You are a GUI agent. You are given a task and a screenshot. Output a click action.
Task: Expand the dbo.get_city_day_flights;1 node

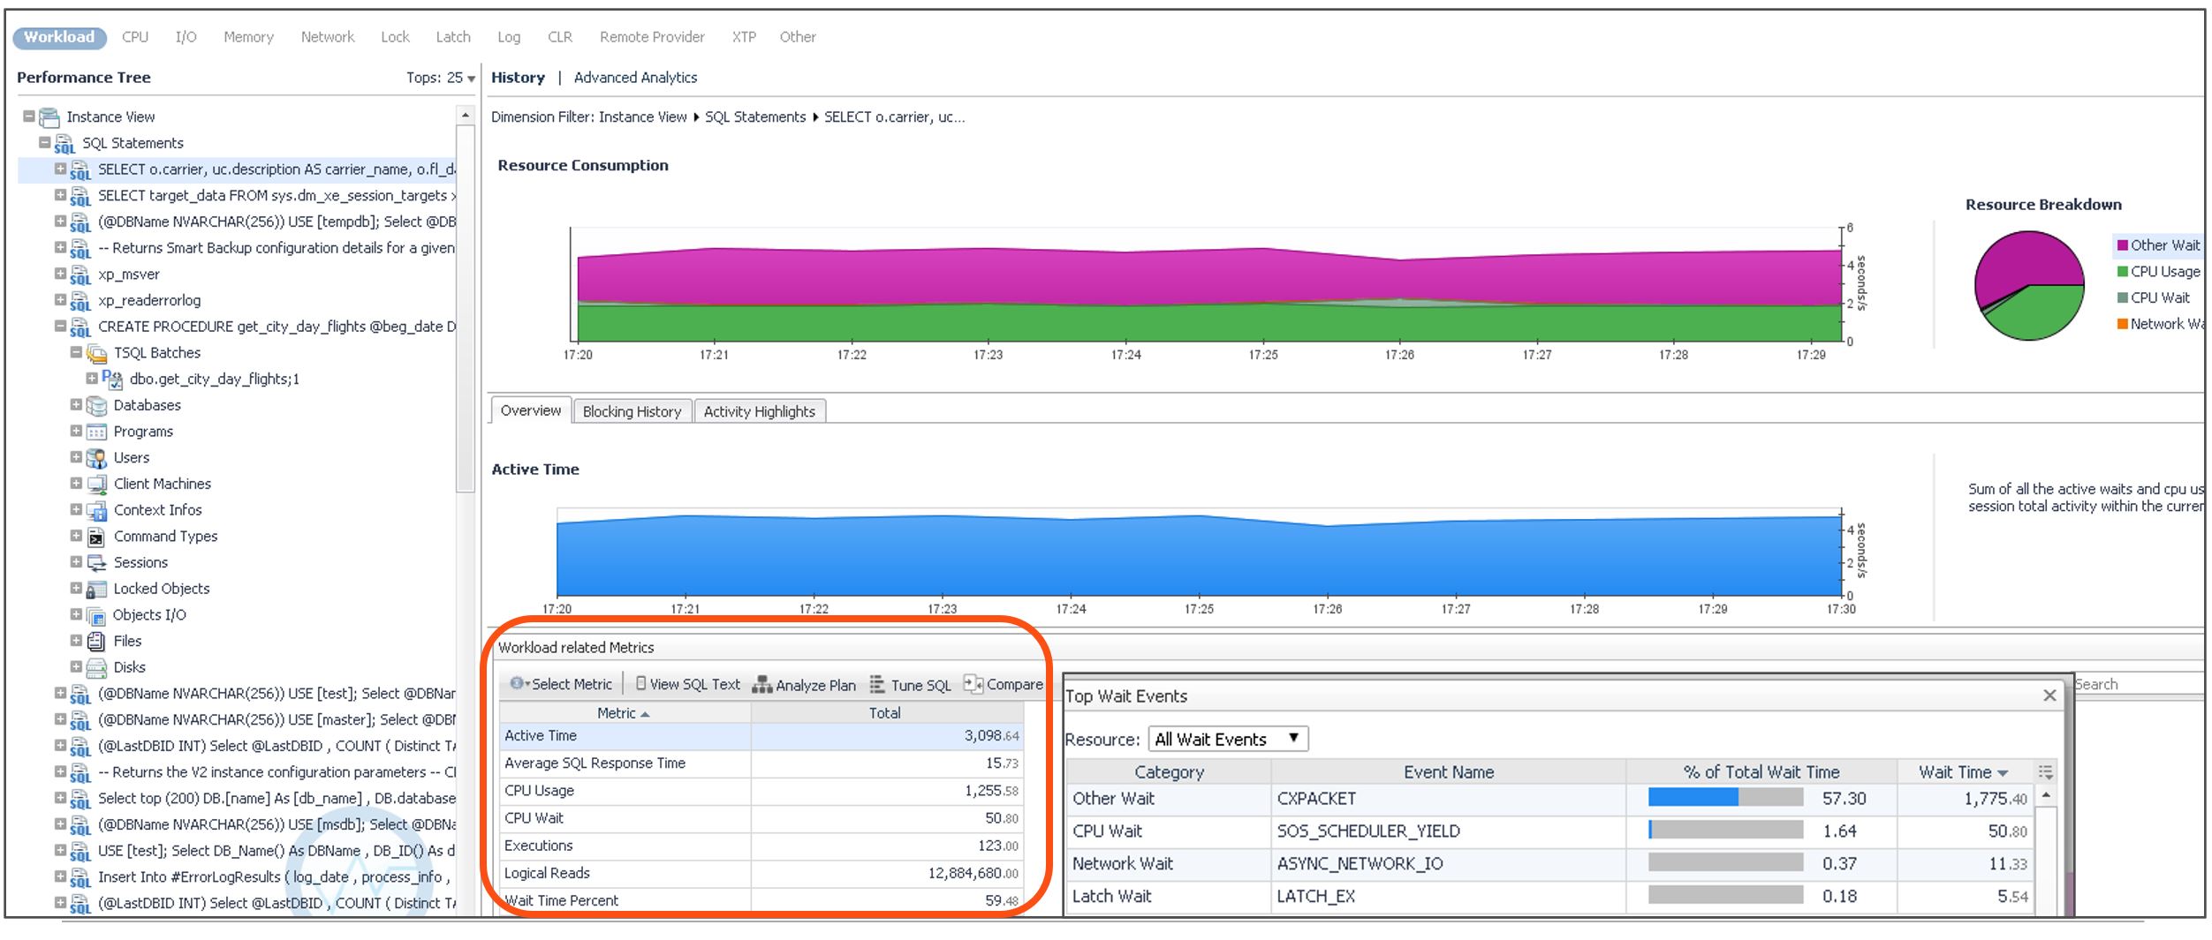tap(92, 379)
